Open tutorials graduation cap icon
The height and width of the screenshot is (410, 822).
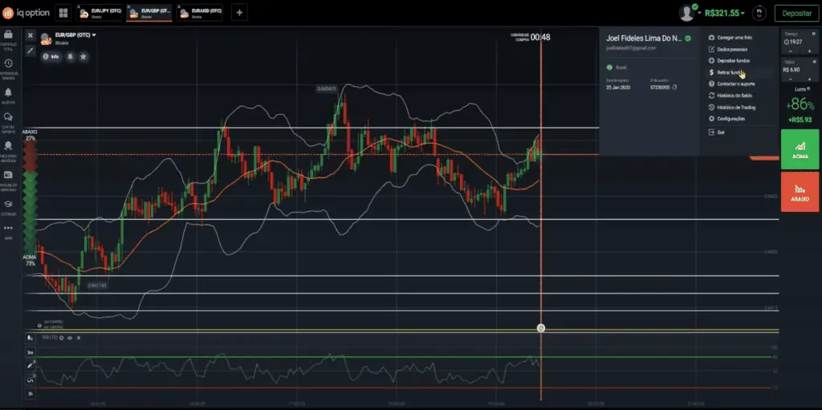point(8,204)
